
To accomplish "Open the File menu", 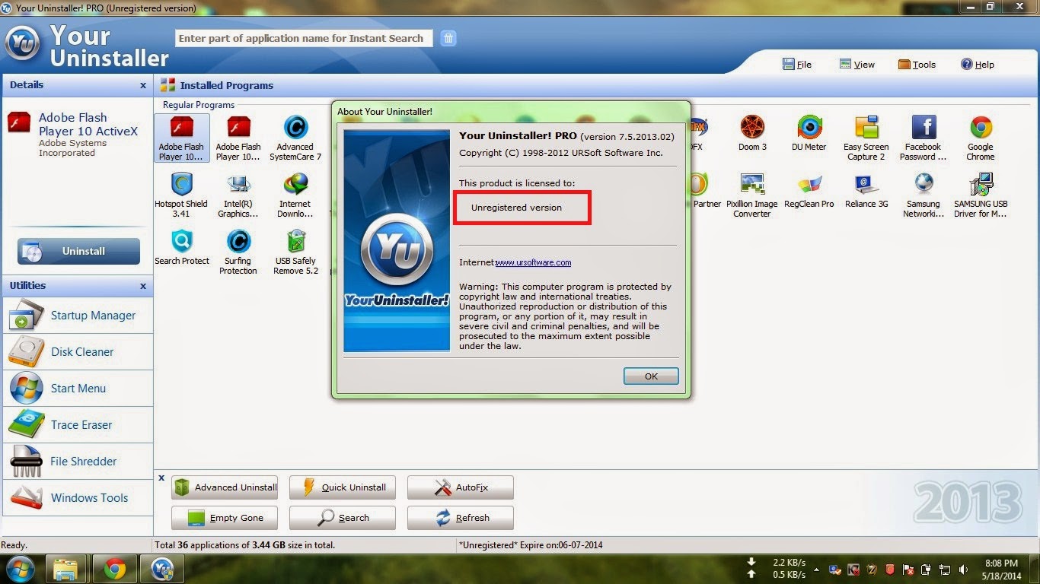I will pos(797,65).
